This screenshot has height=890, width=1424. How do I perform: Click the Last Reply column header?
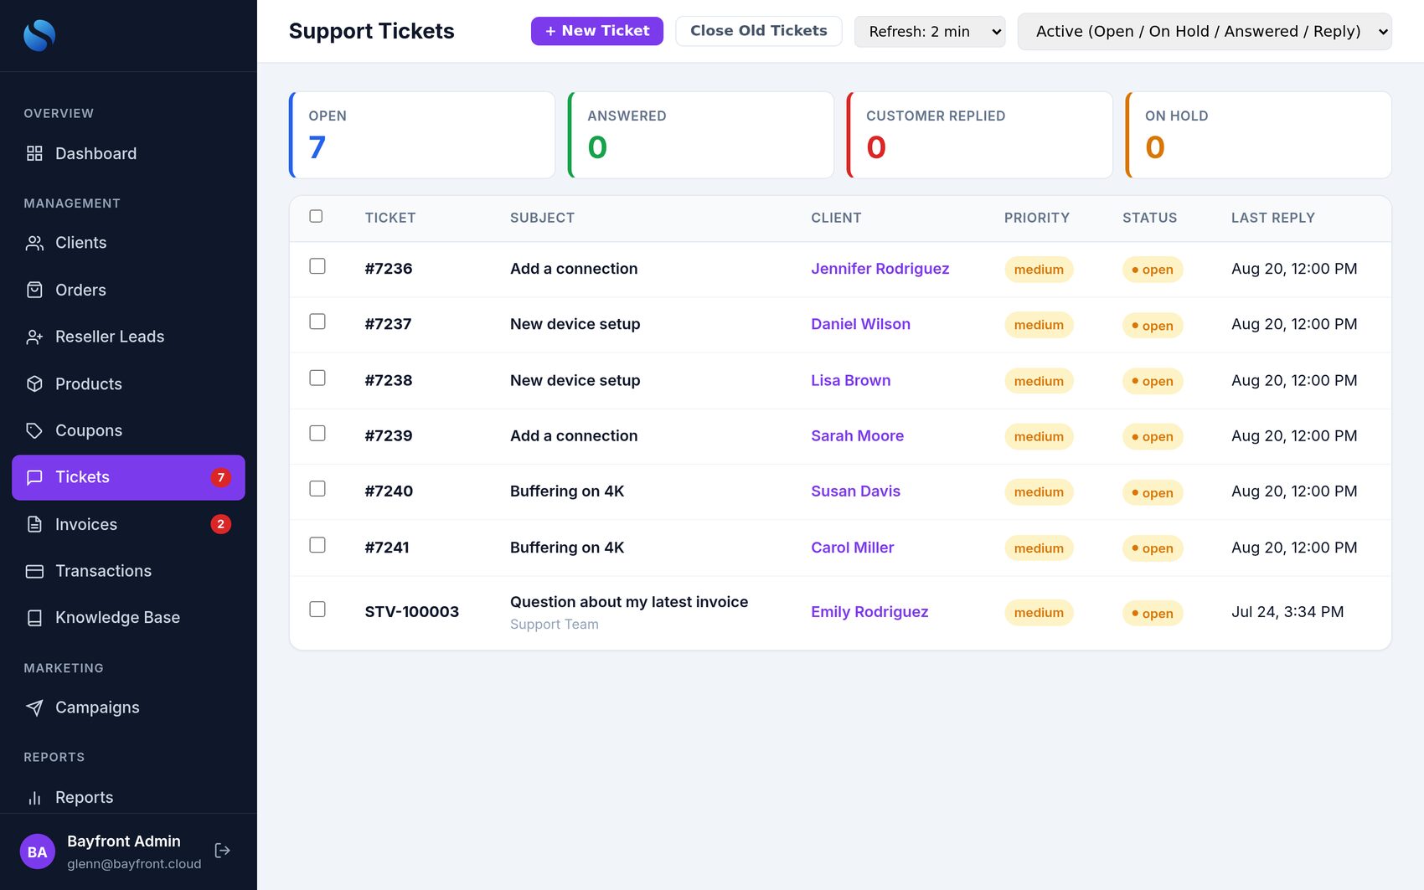point(1272,218)
